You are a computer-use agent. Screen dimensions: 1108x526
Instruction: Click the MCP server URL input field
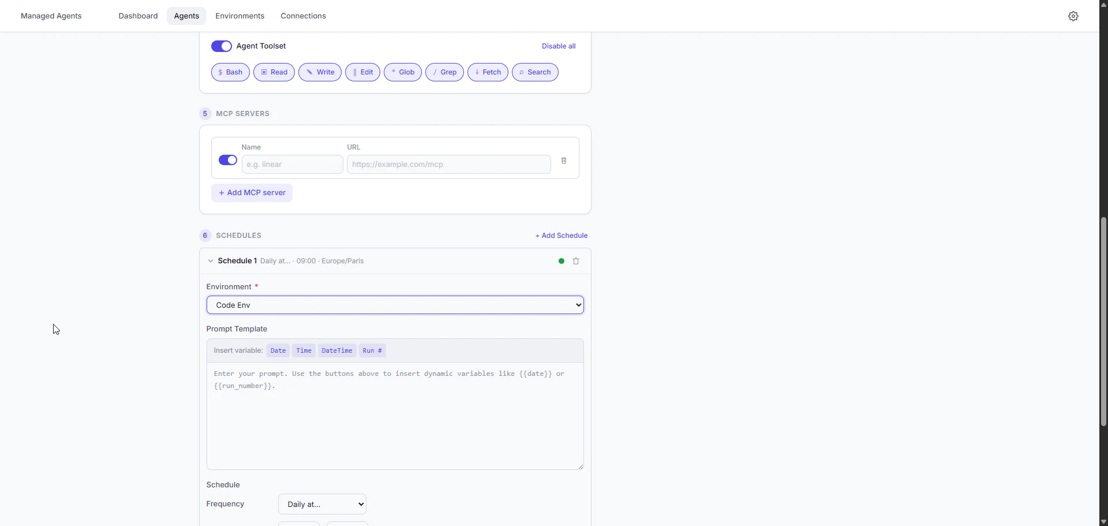pyautogui.click(x=448, y=164)
